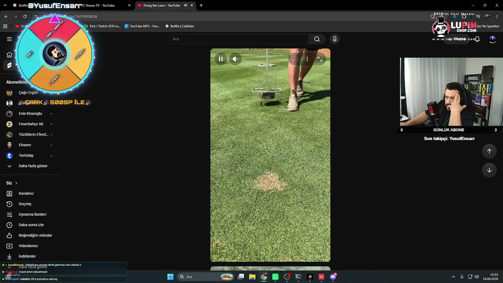Open the YouTube hamburger guide menu
The height and width of the screenshot is (283, 503).
click(9, 39)
